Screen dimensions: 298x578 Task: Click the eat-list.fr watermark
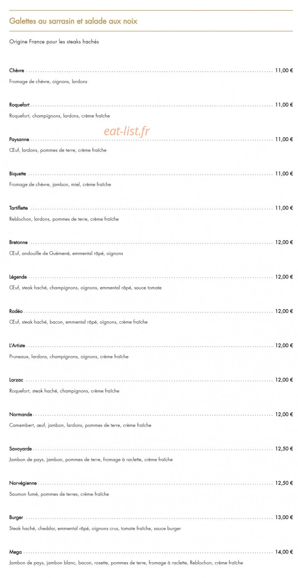coord(126,131)
